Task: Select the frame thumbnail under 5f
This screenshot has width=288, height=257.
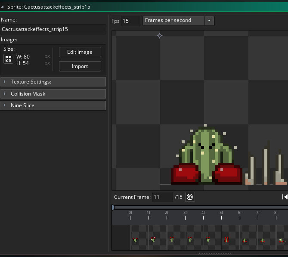Action: [x=230, y=238]
